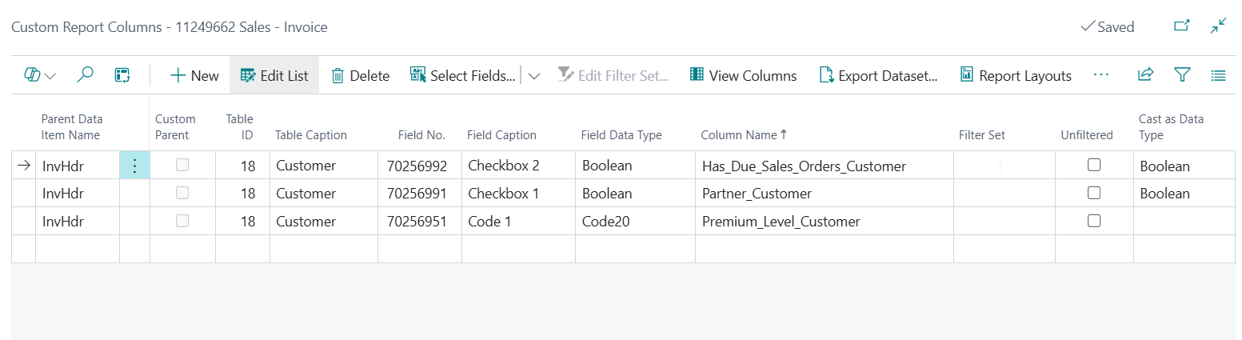Click the share page icon
1242x340 pixels.
[x=1145, y=75]
